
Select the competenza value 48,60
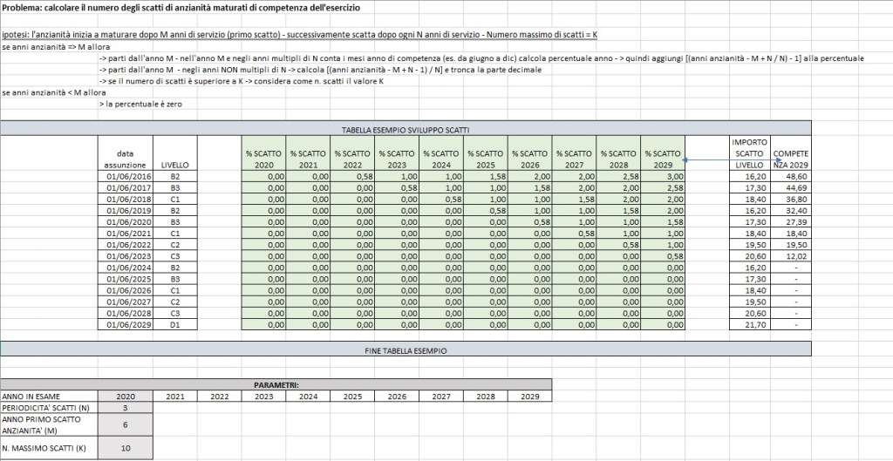[791, 175]
